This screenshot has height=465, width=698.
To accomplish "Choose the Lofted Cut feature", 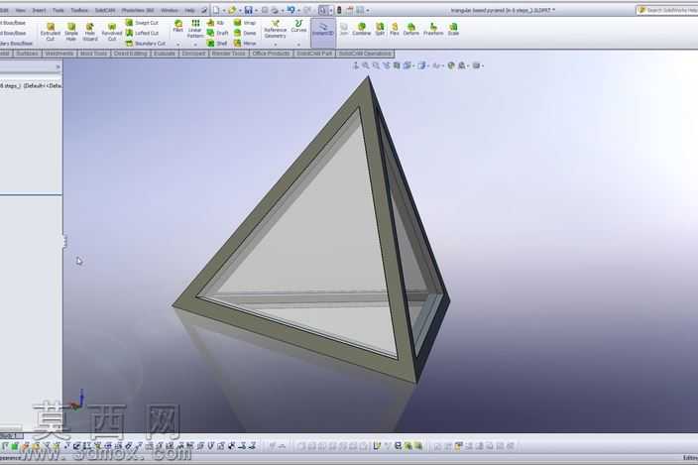I will 142,33.
